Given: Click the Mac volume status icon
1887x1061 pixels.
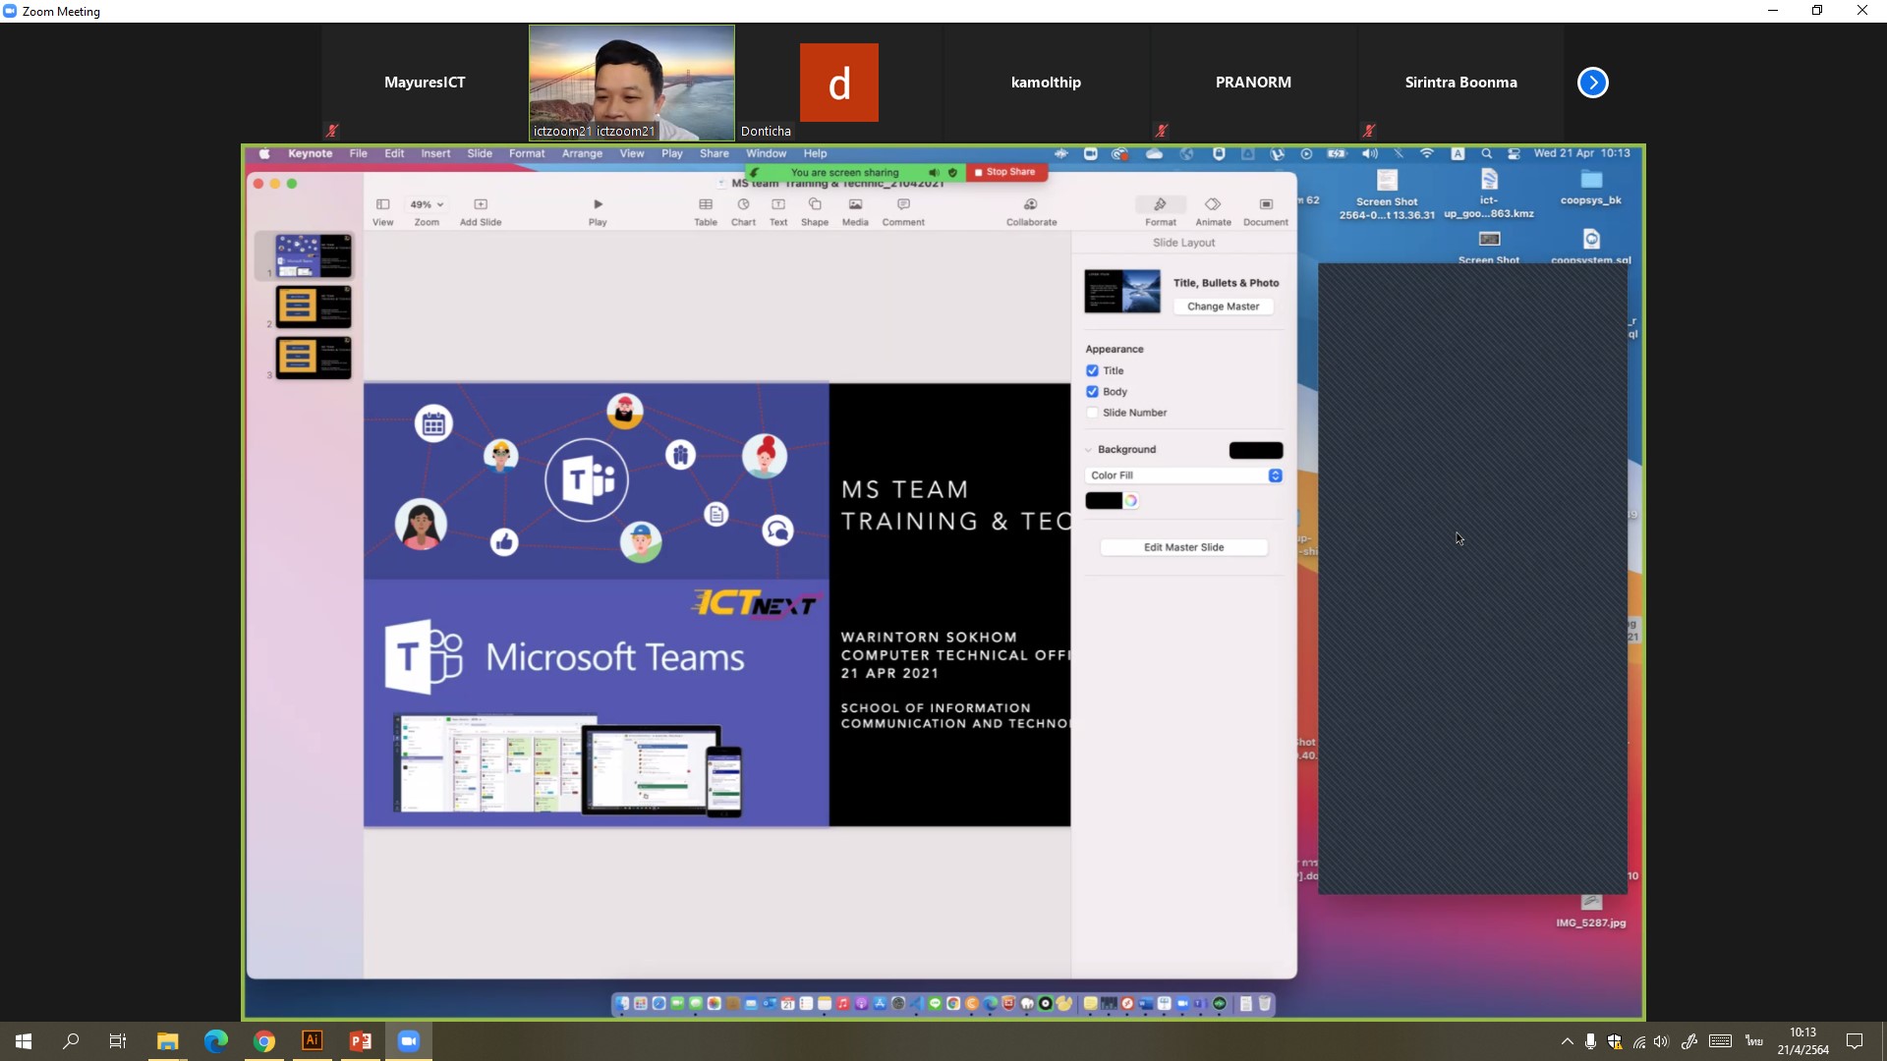Looking at the screenshot, I should pyautogui.click(x=1369, y=153).
